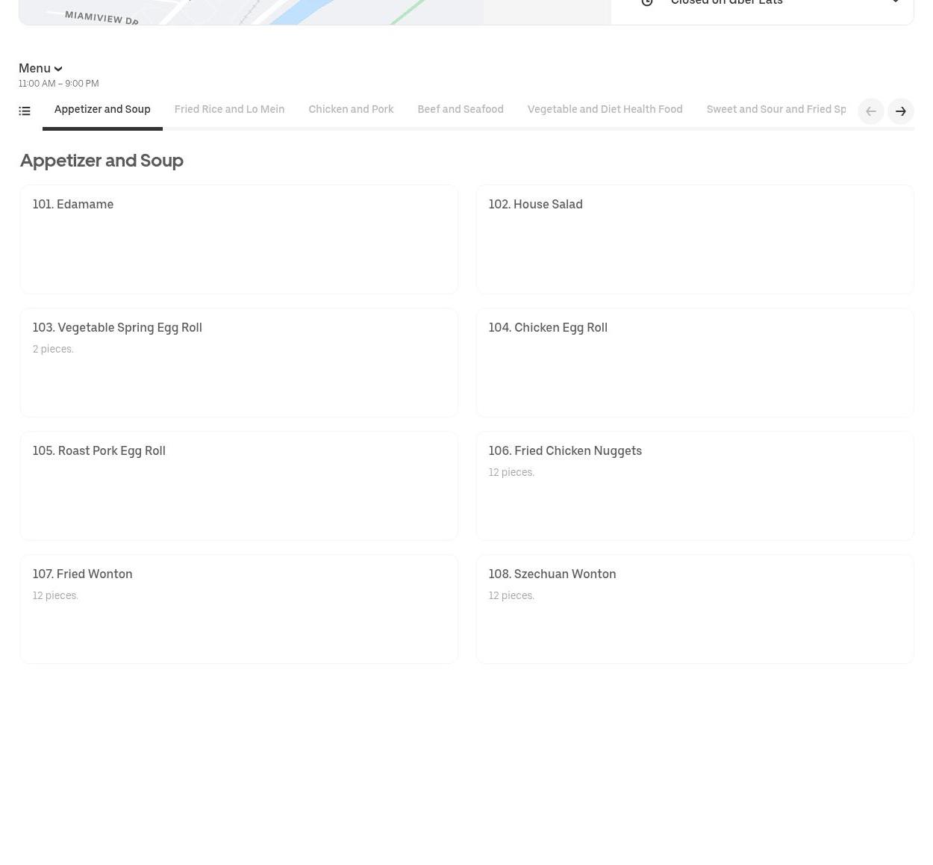The width and height of the screenshot is (933, 865).
Task: Choose 103. Vegetable Spring Egg Roll
Action: tap(239, 362)
